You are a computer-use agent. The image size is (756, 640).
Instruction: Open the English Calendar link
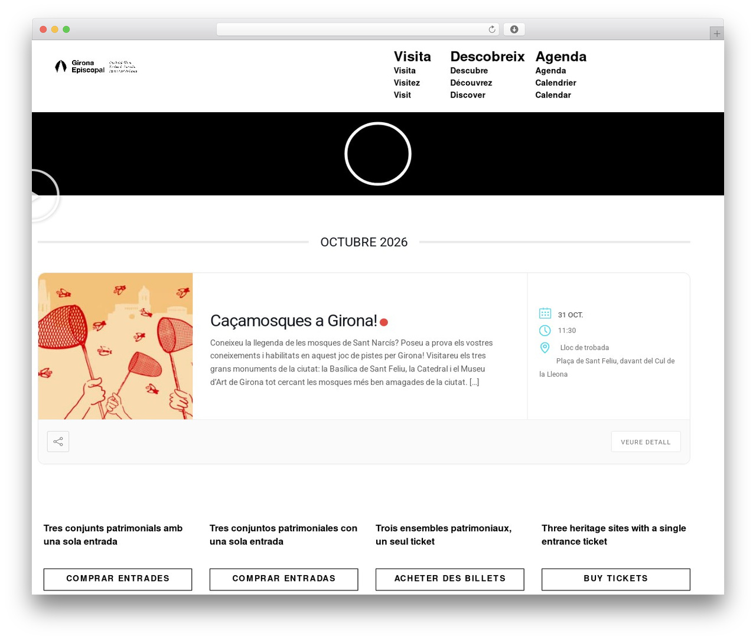[553, 95]
